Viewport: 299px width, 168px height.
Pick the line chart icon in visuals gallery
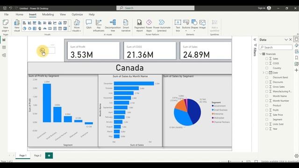[x=55, y=23]
